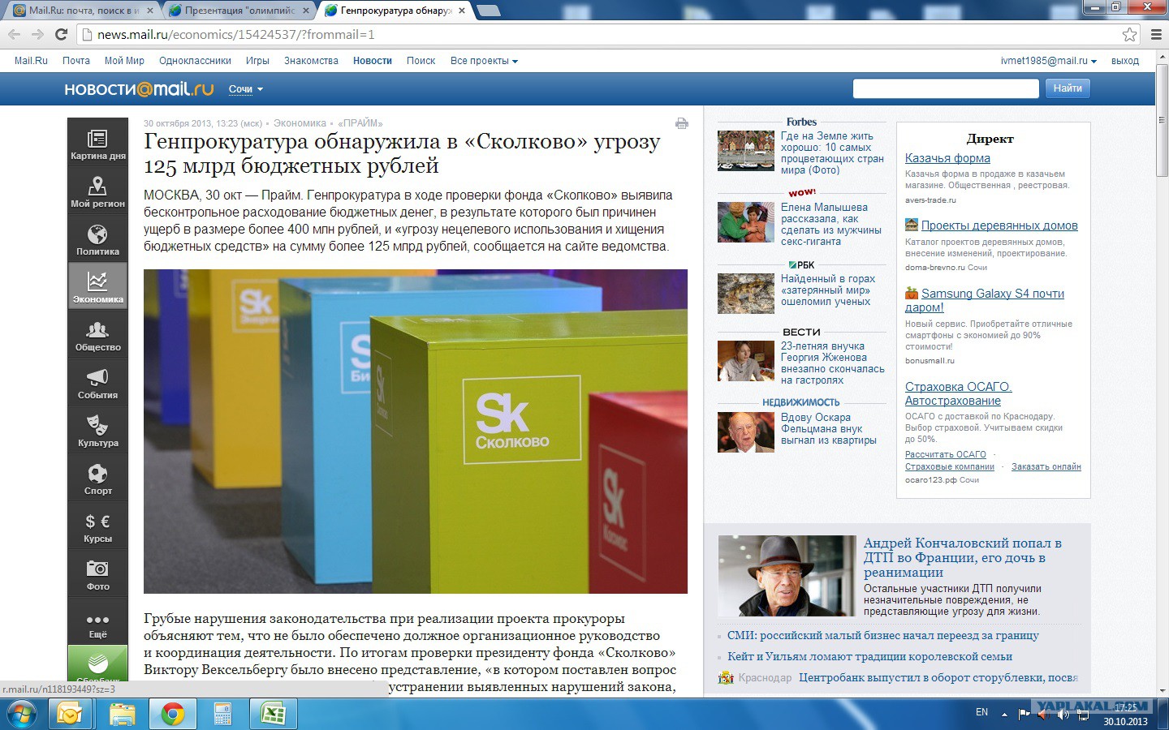Open the Спорт sidebar section
The width and height of the screenshot is (1169, 730).
(97, 477)
